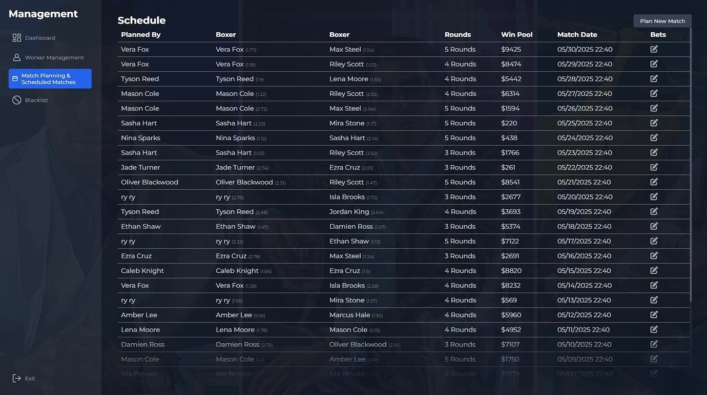Select the Ethan Shaw vs Damien Ross row
The width and height of the screenshot is (707, 395).
[359, 226]
